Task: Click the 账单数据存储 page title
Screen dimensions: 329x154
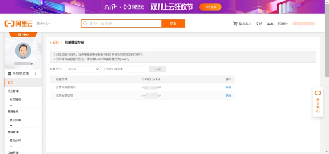Action: [x=75, y=42]
